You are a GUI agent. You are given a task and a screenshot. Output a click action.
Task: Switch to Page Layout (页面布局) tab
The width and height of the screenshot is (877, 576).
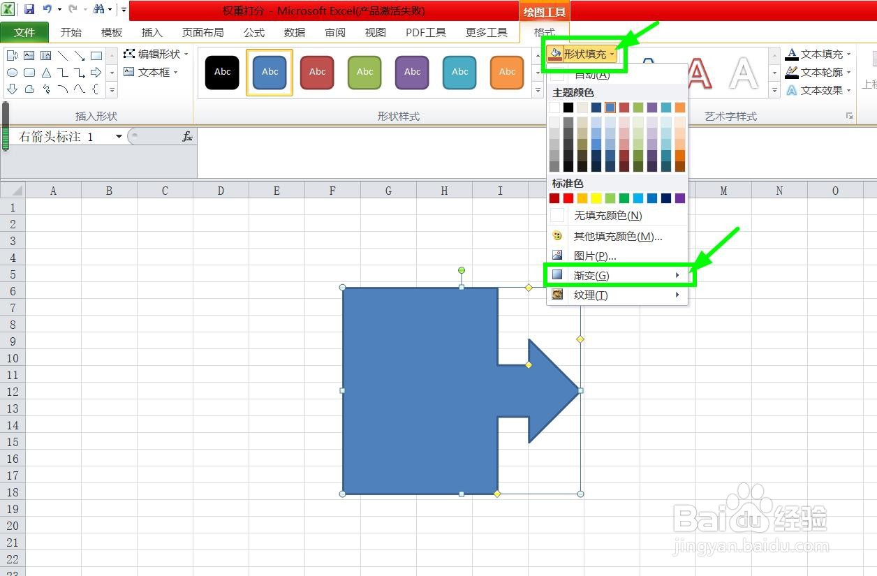[x=203, y=32]
